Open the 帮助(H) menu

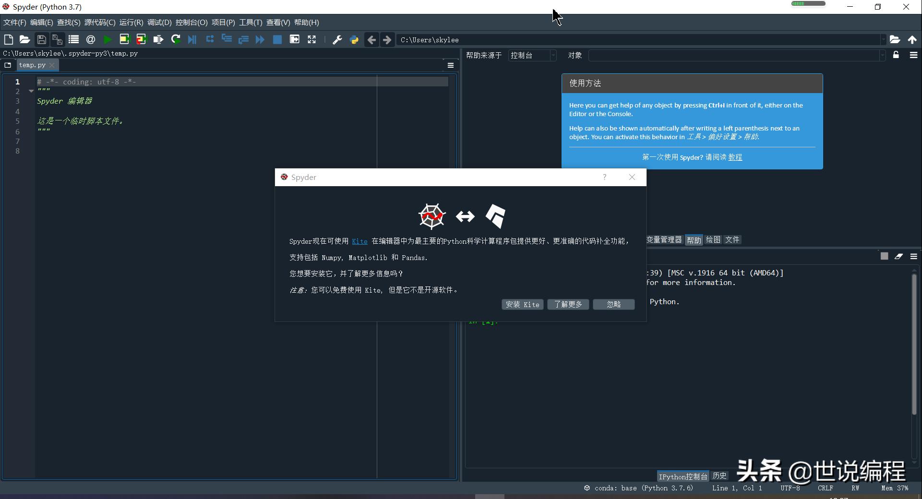coord(306,23)
